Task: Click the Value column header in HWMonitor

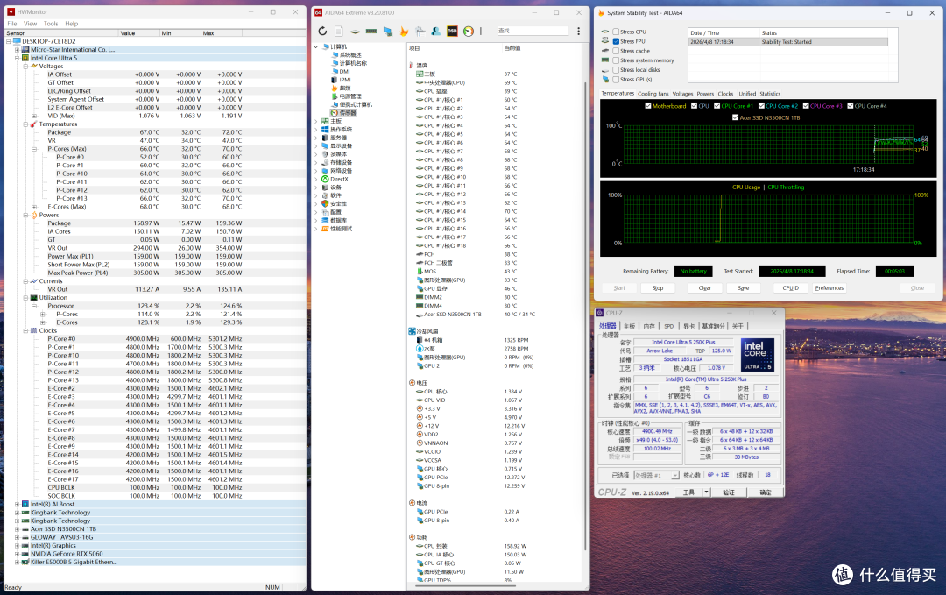Action: [x=138, y=33]
